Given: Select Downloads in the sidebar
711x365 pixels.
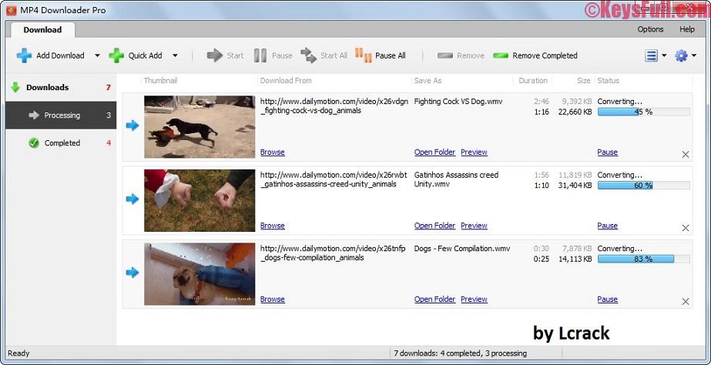Looking at the screenshot, I should [x=61, y=88].
